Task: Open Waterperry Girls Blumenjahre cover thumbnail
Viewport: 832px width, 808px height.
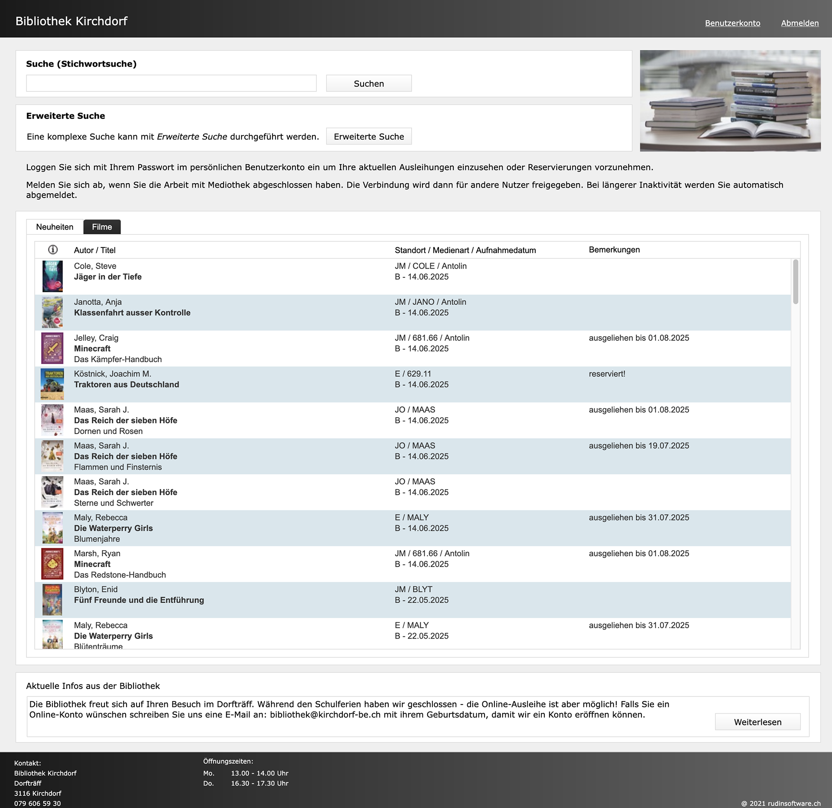Action: [52, 528]
